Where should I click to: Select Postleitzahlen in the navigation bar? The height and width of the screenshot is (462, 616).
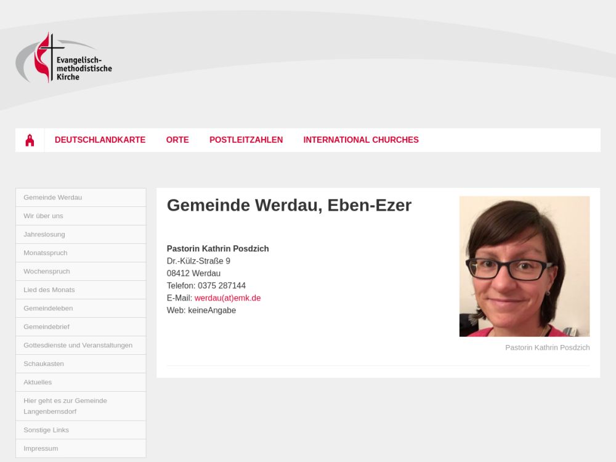coord(246,140)
